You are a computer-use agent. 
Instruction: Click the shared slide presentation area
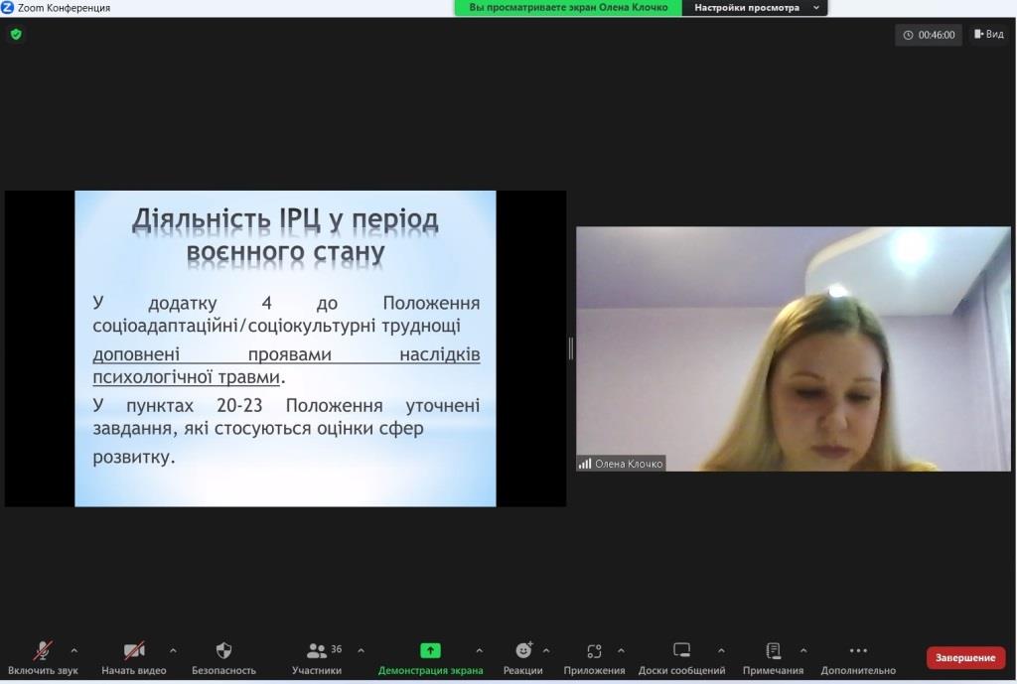click(285, 348)
